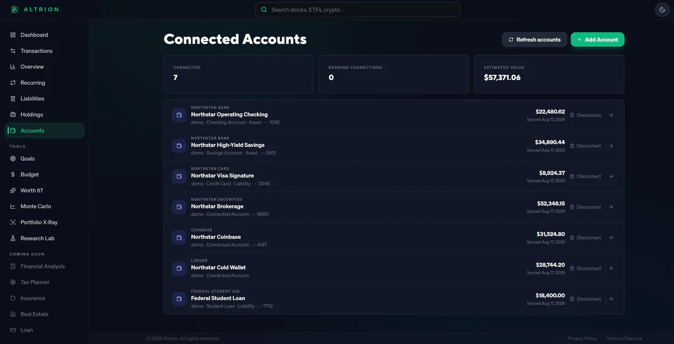Click the Altrion logo icon
The image size is (674, 344).
pyautogui.click(x=14, y=9)
